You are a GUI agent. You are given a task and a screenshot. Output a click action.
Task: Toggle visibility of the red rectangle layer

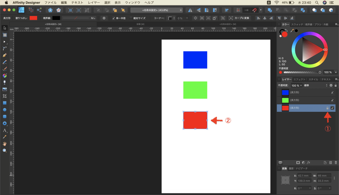point(332,108)
